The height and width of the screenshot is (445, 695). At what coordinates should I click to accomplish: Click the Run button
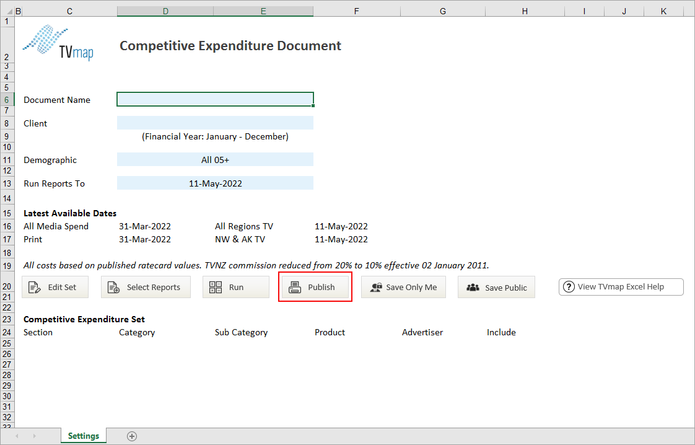click(x=236, y=287)
